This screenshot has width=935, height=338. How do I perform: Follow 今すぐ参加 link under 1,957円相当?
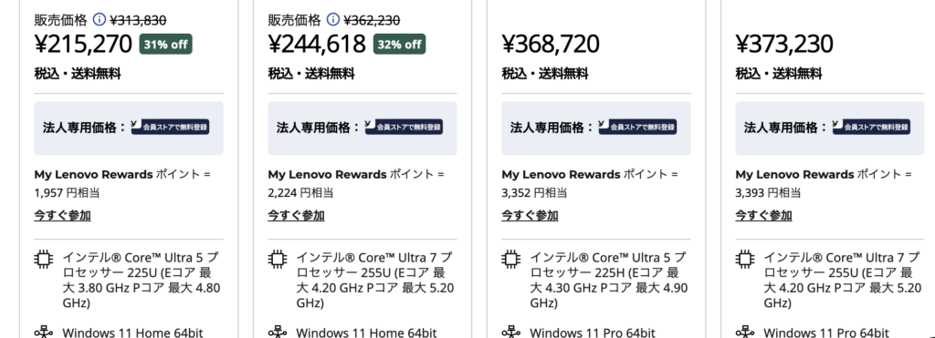tap(63, 215)
